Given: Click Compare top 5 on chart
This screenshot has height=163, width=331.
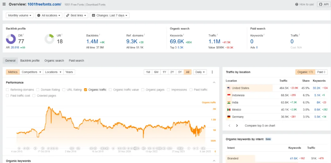Looking at the screenshot, I should (x=260, y=126).
